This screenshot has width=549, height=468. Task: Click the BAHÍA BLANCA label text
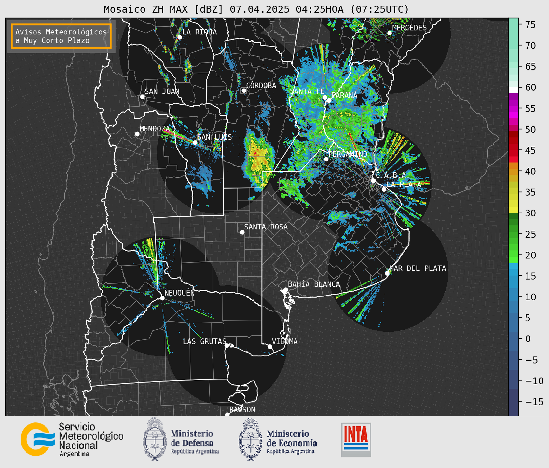tap(314, 284)
